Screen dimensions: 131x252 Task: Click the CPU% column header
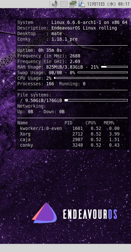pos(91,123)
